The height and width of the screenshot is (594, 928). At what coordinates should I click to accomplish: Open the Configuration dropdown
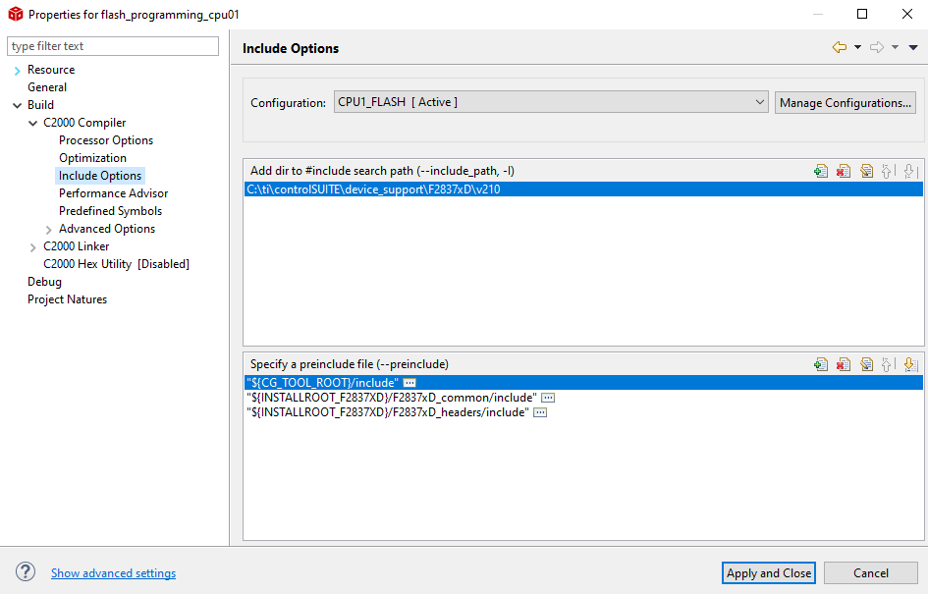click(x=759, y=101)
